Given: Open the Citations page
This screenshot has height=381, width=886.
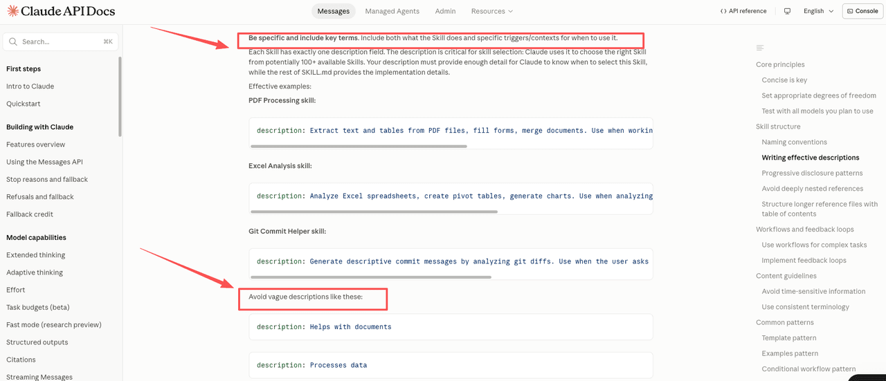Looking at the screenshot, I should pos(21,360).
